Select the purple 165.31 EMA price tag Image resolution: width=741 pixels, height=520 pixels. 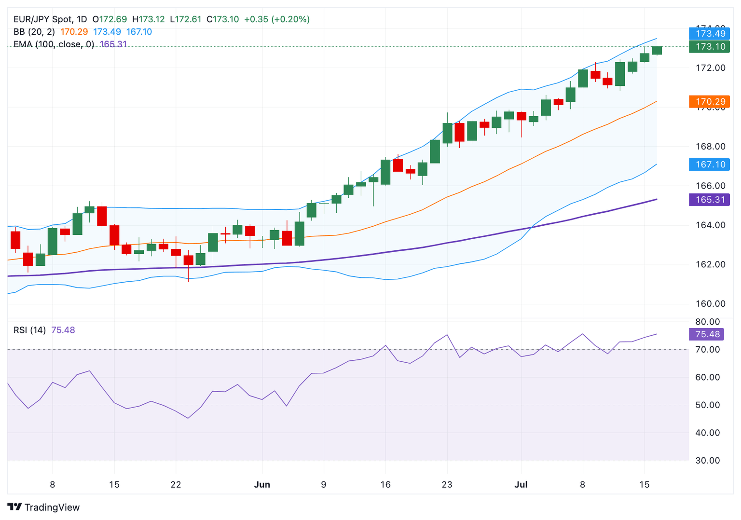[709, 200]
